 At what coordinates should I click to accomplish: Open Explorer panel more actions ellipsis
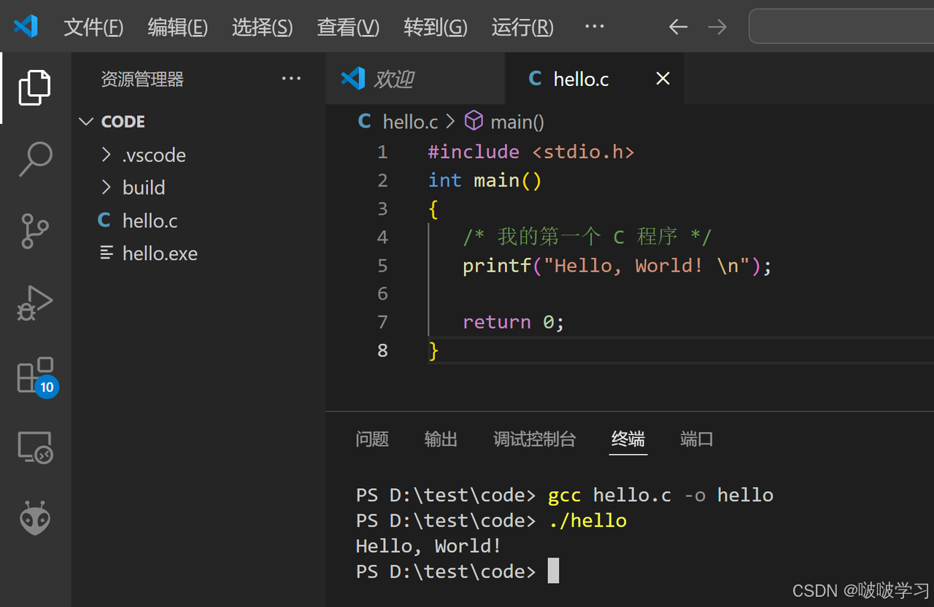pyautogui.click(x=291, y=79)
